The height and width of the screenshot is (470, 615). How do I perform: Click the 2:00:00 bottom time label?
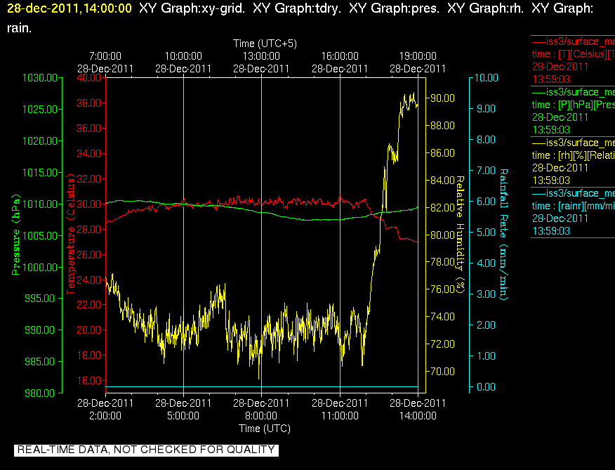105,416
